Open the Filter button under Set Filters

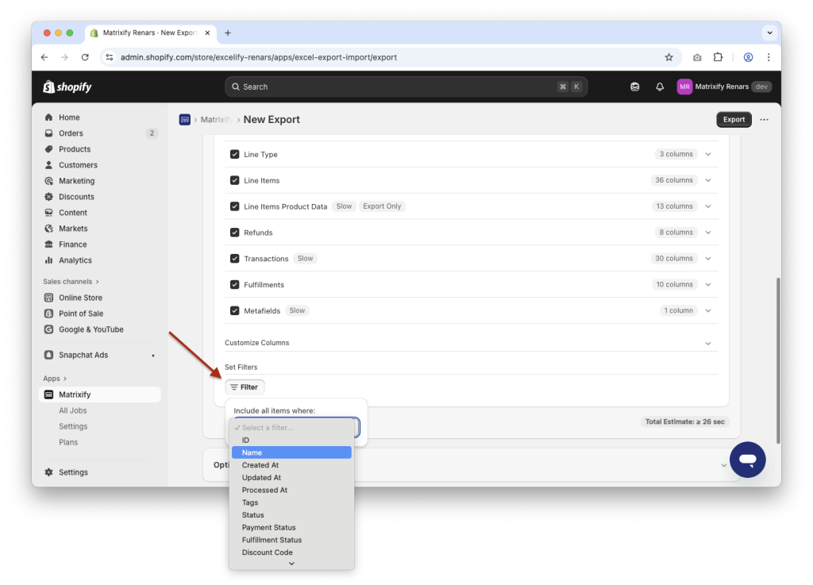[245, 387]
